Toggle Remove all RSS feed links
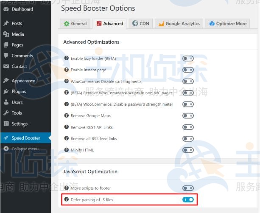260x213 pixels. tap(188, 138)
